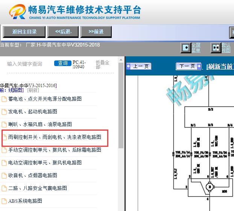234x211 pixels.
Task: Click document icon beside 喇叭 entry
Action: point(4,125)
